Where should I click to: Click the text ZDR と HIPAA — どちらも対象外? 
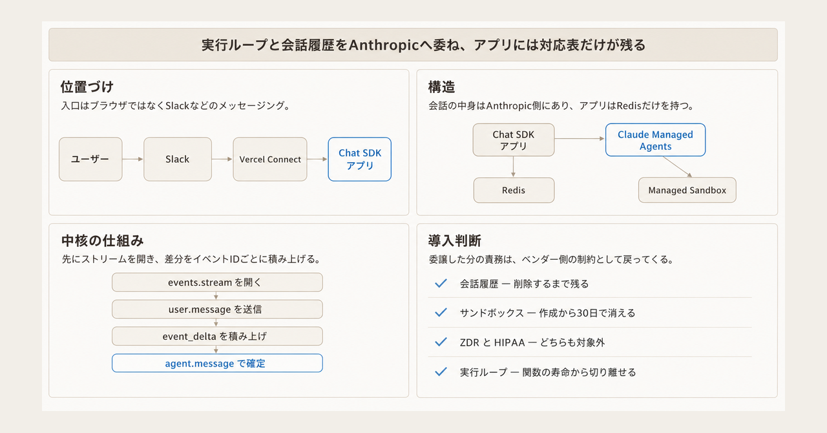[532, 343]
